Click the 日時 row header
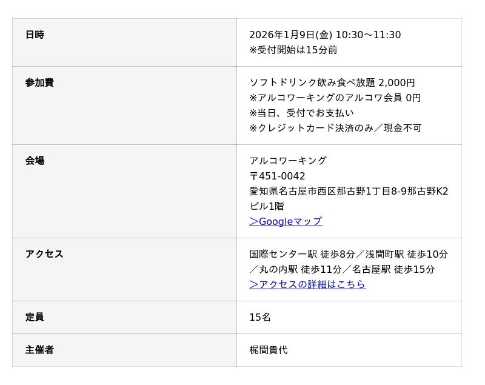The image size is (485, 385). pyautogui.click(x=35, y=35)
